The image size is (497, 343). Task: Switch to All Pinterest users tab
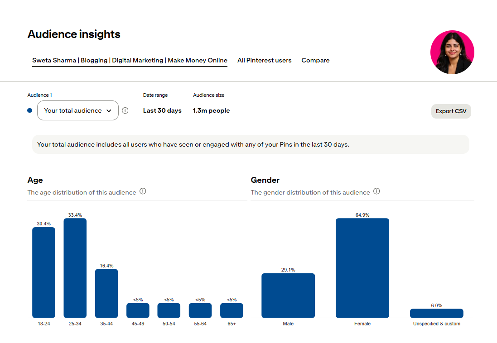pos(264,61)
